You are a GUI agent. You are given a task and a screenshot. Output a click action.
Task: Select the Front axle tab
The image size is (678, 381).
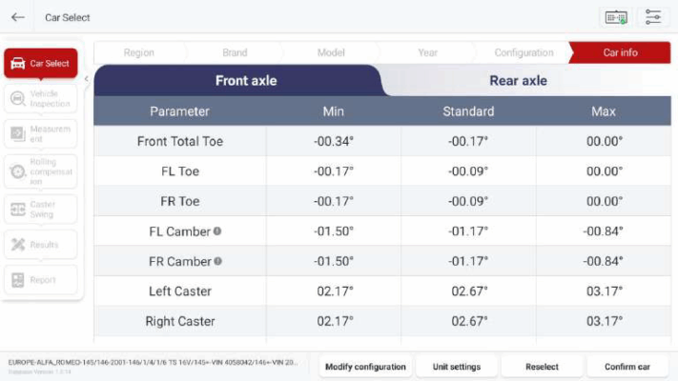pos(246,80)
